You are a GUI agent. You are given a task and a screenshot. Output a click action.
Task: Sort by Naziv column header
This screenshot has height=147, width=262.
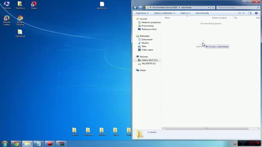pos(167,18)
